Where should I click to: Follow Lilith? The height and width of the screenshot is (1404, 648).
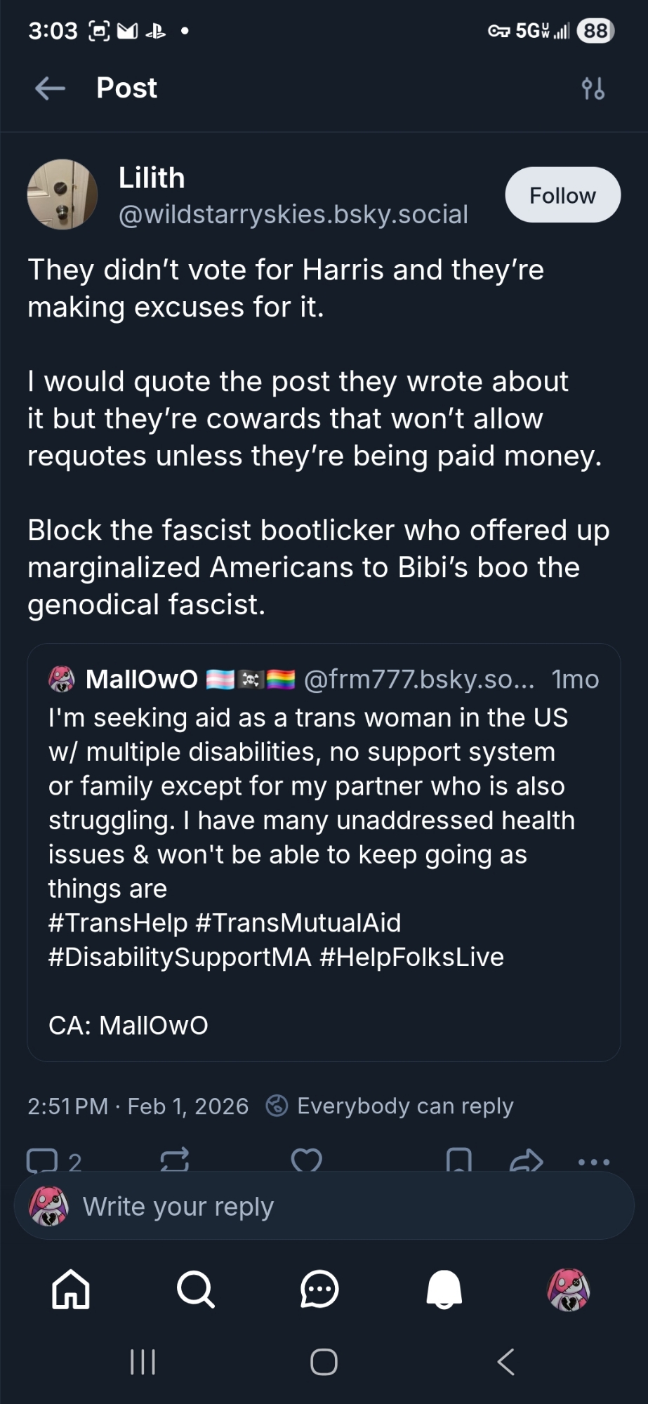click(x=562, y=195)
